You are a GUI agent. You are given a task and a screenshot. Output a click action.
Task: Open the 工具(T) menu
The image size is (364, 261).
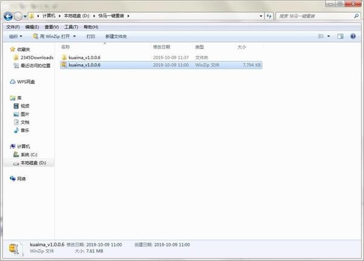(71, 27)
